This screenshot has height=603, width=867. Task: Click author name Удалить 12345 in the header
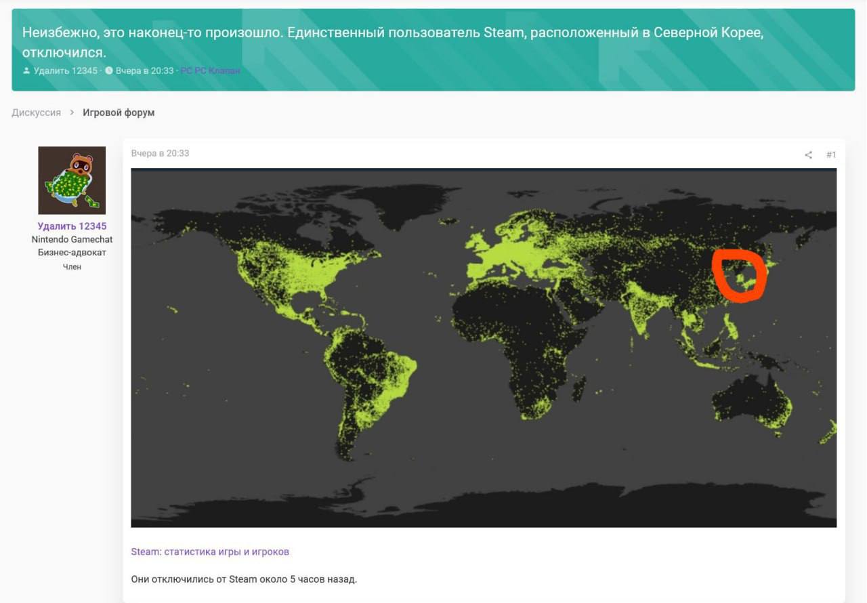66,70
